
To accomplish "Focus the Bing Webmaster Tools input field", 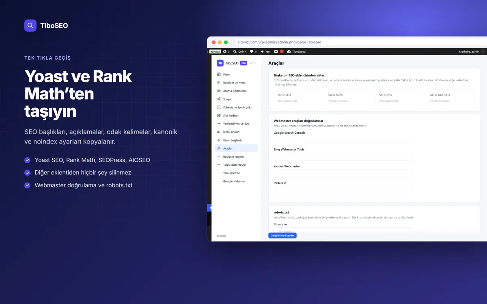I will pos(343,156).
